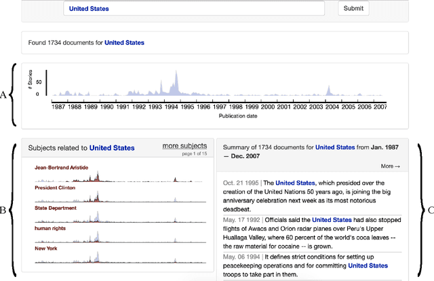Click United States in the Subjects related heading

coord(112,148)
